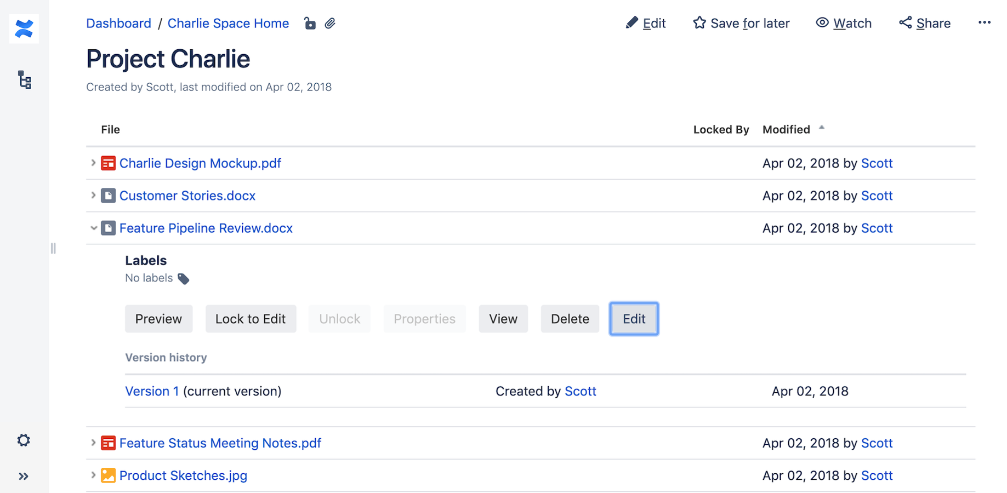Viewport: 1007px width, 493px height.
Task: Open sharing with the Share icon
Action: [905, 22]
